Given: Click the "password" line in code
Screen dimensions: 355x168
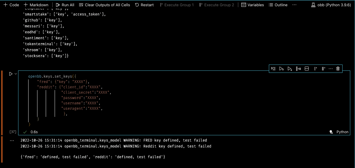Looking at the screenshot, I should tap(81, 98).
